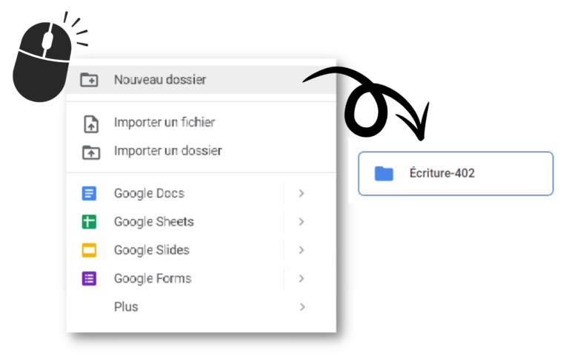Image resolution: width=569 pixels, height=355 pixels.
Task: Click the file upload icon
Action: click(x=91, y=124)
